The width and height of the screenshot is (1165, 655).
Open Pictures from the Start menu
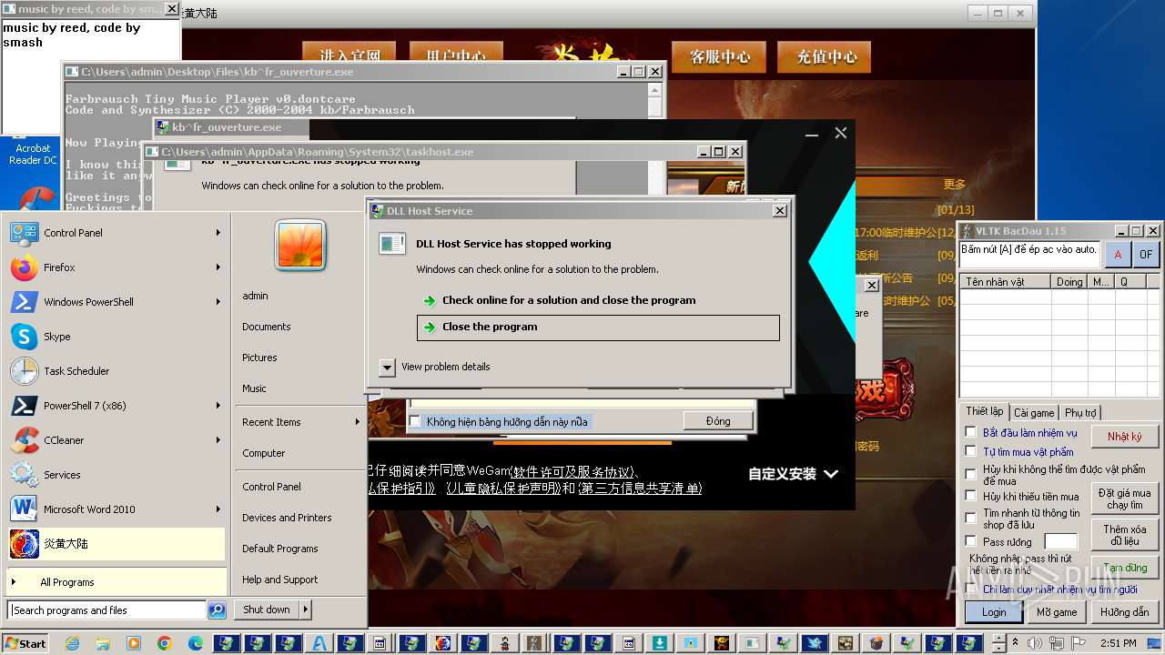tap(259, 358)
